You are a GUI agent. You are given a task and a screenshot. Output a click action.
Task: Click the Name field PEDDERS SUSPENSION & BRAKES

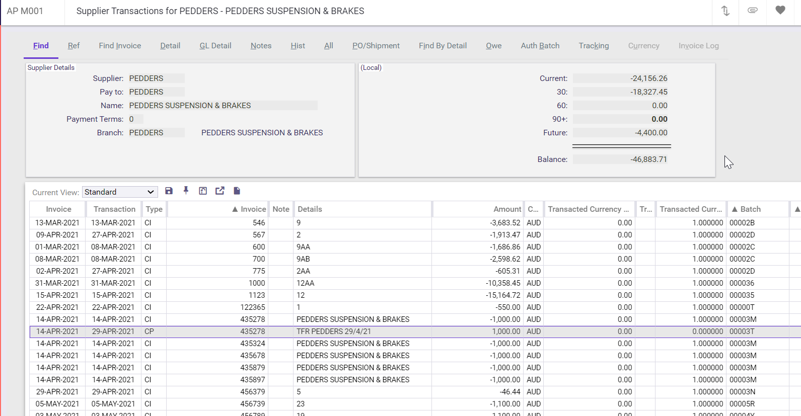(x=223, y=106)
